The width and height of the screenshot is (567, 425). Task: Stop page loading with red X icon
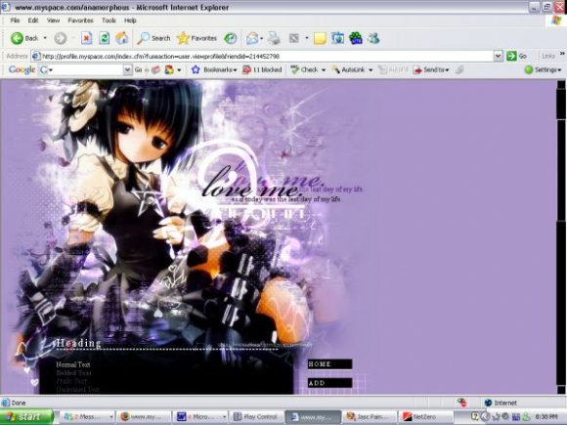pos(86,38)
